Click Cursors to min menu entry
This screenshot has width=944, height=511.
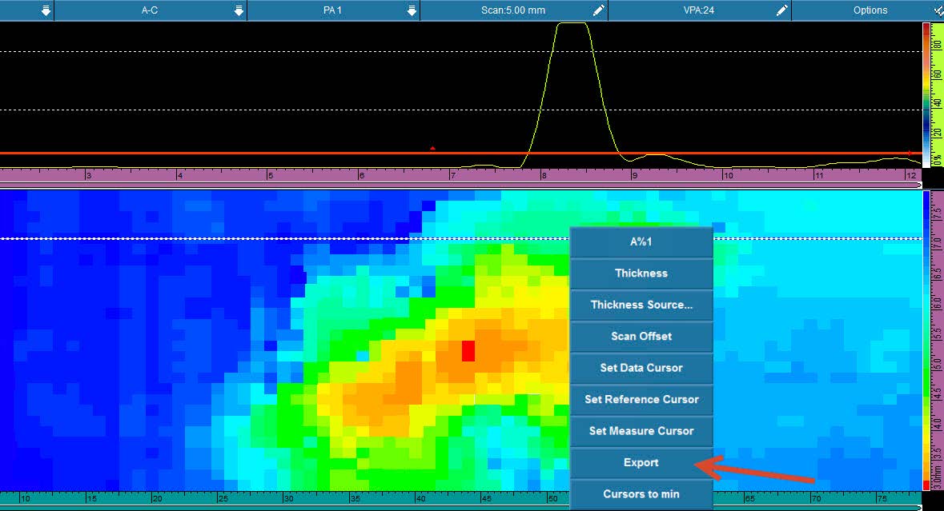click(x=641, y=493)
